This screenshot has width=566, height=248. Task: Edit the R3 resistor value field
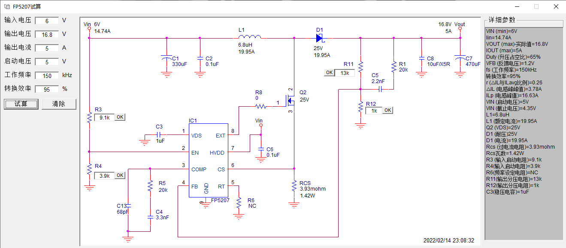click(x=104, y=117)
